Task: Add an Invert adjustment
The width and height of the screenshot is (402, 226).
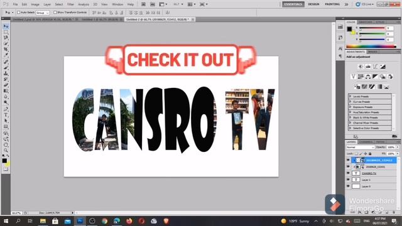Action: pos(357,87)
